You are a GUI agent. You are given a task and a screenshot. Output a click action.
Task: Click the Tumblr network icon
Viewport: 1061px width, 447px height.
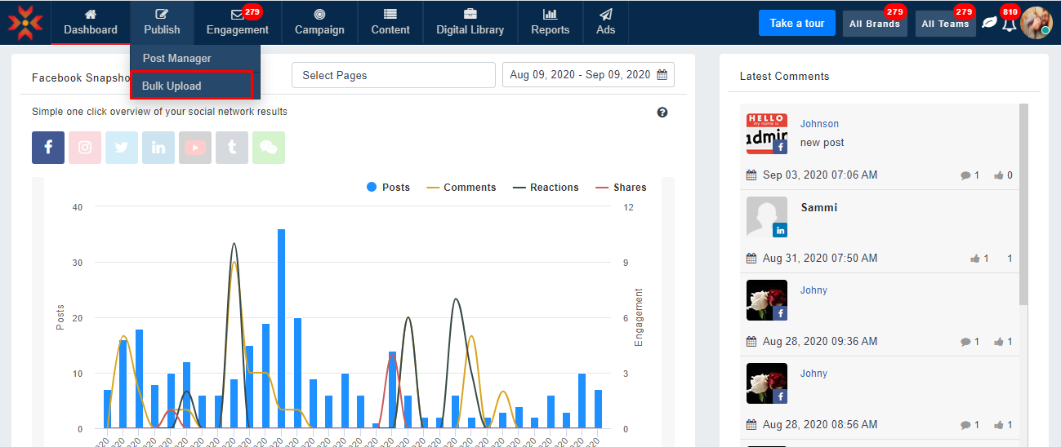[x=232, y=148]
